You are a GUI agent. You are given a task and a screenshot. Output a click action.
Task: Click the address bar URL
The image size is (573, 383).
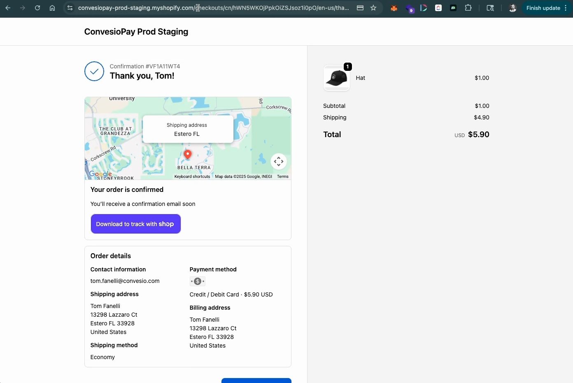tap(214, 8)
